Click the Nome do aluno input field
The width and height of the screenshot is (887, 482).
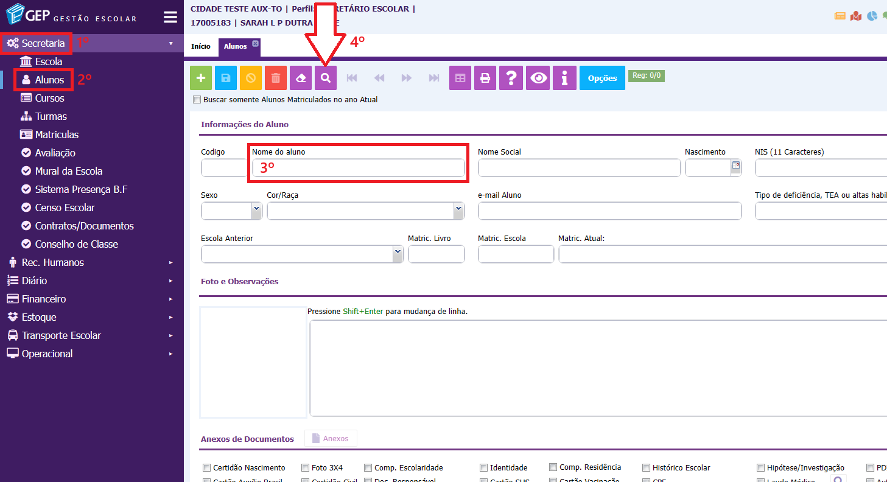pyautogui.click(x=358, y=168)
